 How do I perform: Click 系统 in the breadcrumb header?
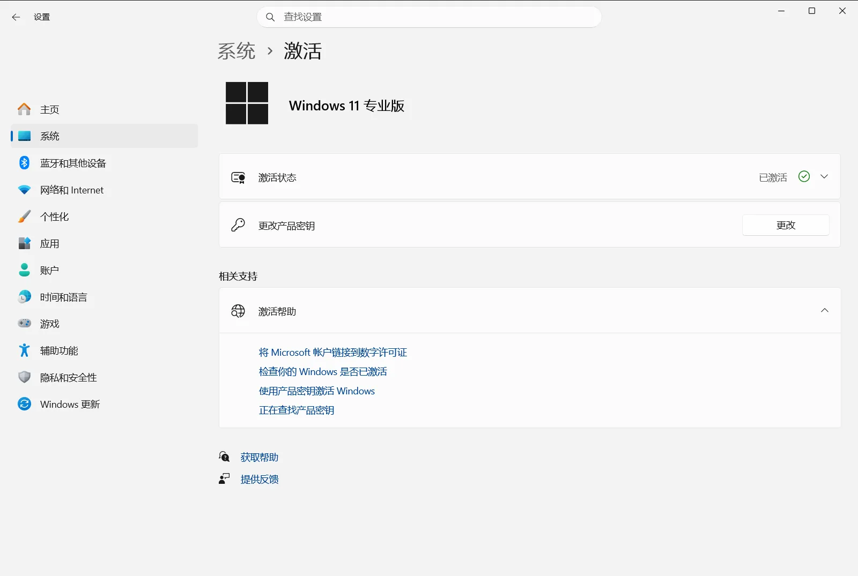(x=236, y=51)
